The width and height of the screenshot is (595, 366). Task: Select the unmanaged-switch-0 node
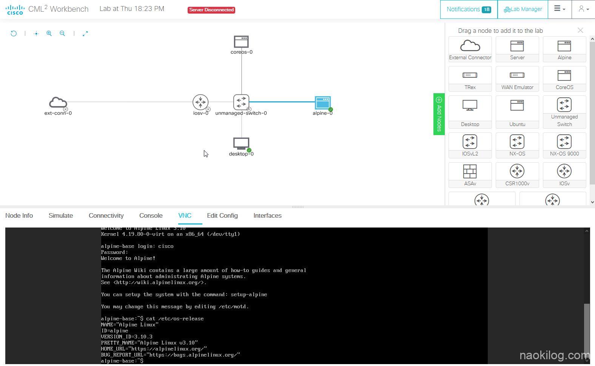pyautogui.click(x=241, y=102)
